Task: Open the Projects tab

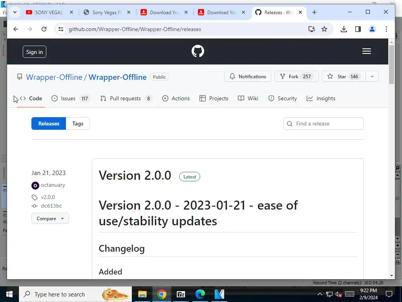Action: pos(214,98)
